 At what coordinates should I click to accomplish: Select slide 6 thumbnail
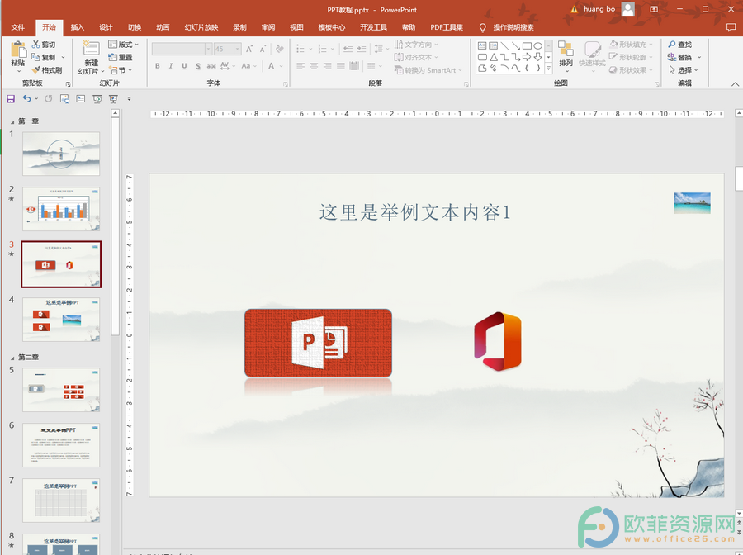tap(61, 445)
